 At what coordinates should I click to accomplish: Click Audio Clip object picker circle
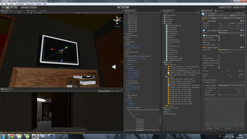click(244, 50)
